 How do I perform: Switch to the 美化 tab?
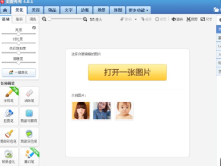click(x=19, y=10)
